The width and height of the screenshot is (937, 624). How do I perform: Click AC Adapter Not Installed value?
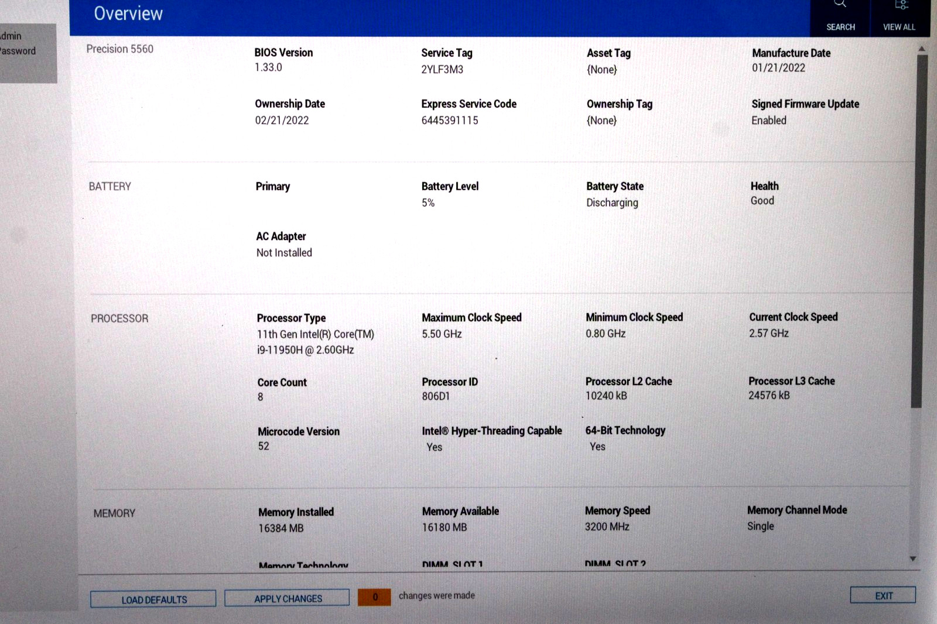284,252
